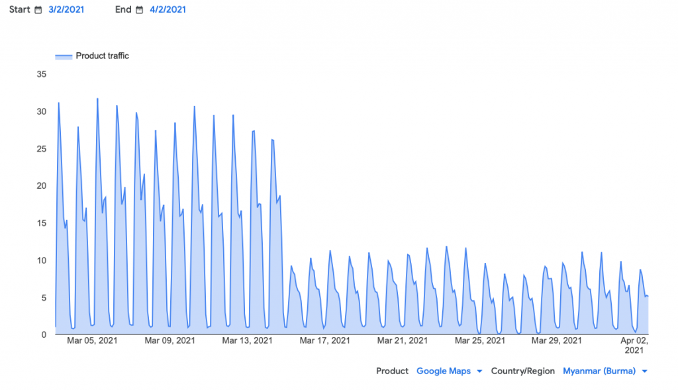
Task: Toggle the Product traffic series legend label
Action: pyautogui.click(x=102, y=56)
